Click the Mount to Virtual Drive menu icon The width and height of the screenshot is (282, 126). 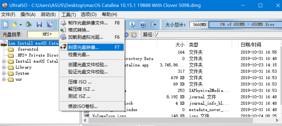click(63, 37)
